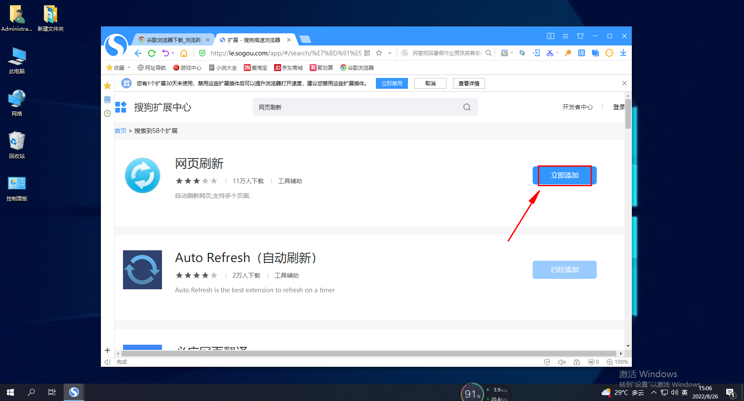
Task: Open the 爱淘宝 bookmark
Action: pos(256,68)
